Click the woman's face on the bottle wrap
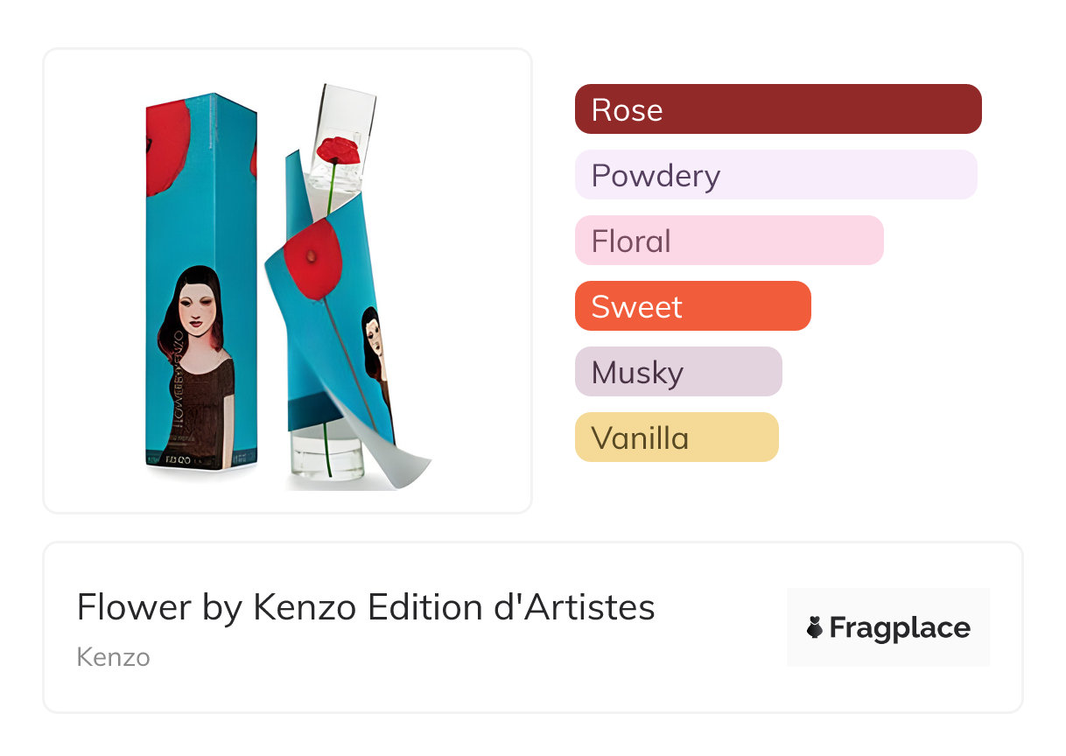1066x756 pixels. [372, 337]
